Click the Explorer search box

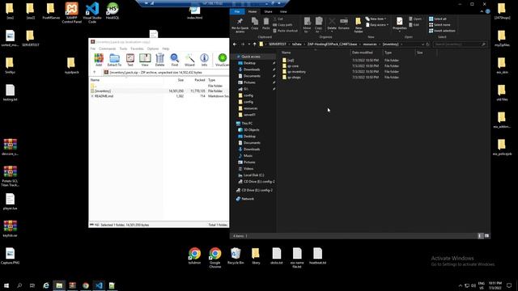[460, 44]
